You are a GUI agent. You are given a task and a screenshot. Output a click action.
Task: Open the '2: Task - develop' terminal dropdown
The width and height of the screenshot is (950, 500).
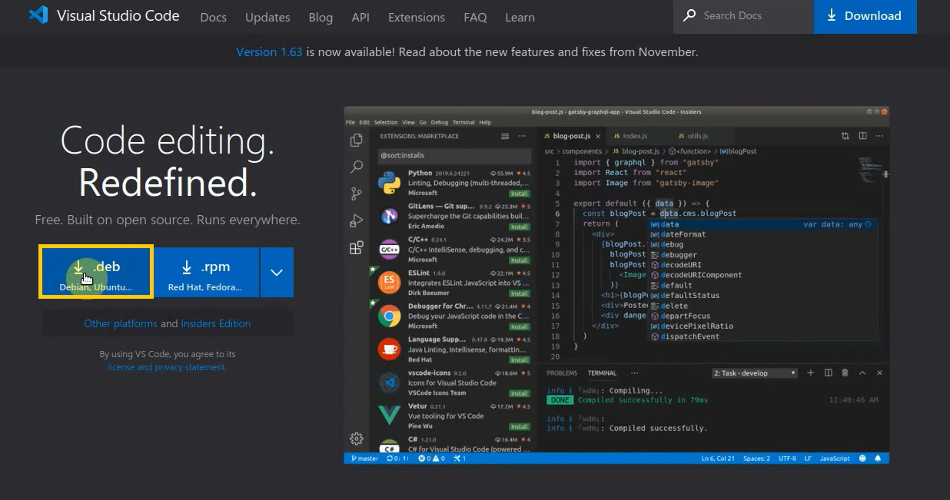(754, 373)
